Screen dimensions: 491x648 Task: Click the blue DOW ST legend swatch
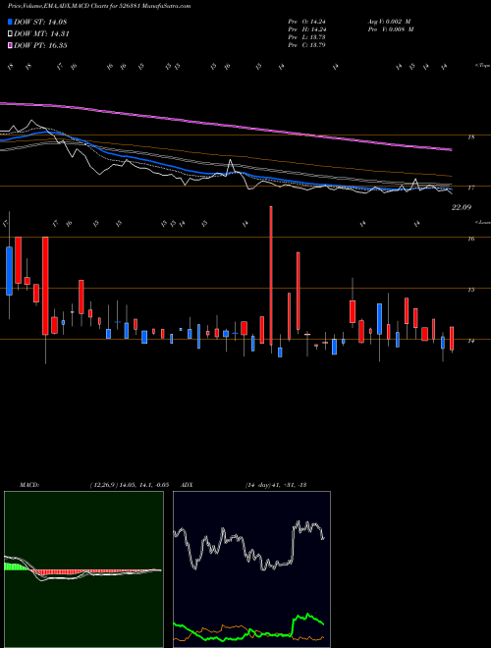[11, 22]
